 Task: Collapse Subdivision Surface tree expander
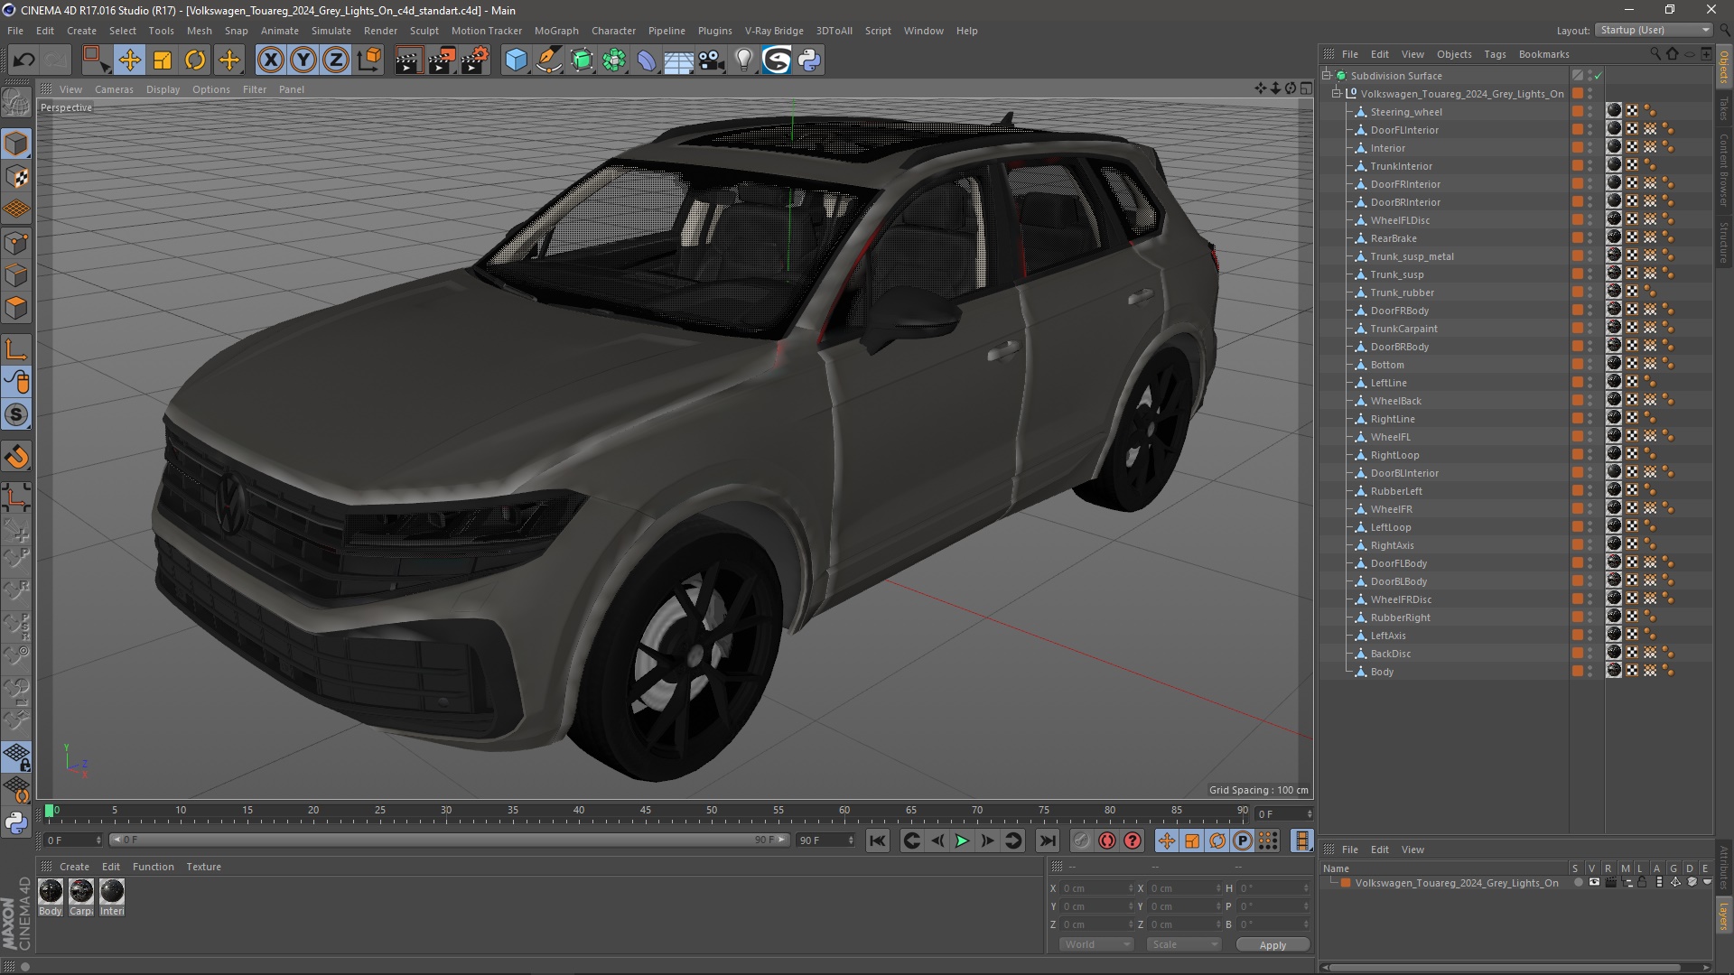pos(1327,75)
